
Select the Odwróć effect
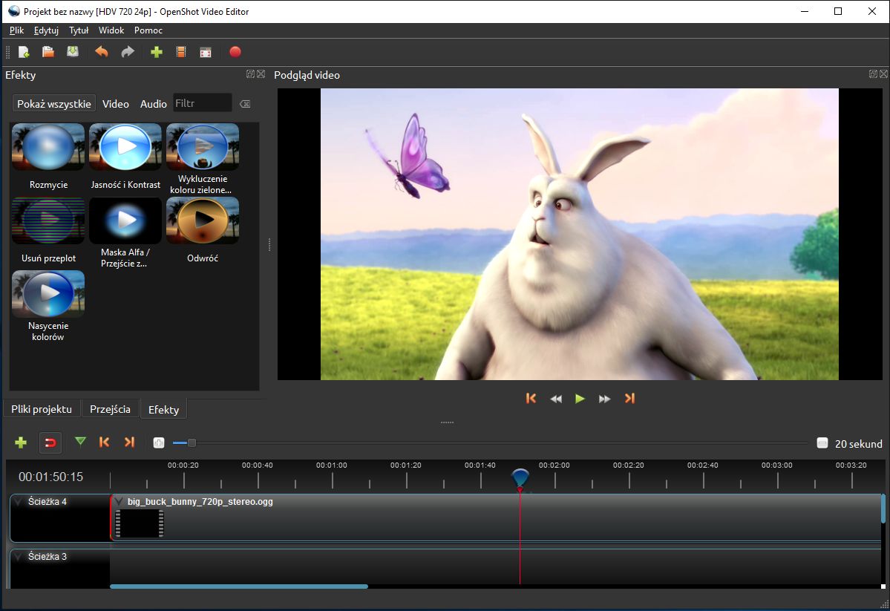click(x=203, y=220)
